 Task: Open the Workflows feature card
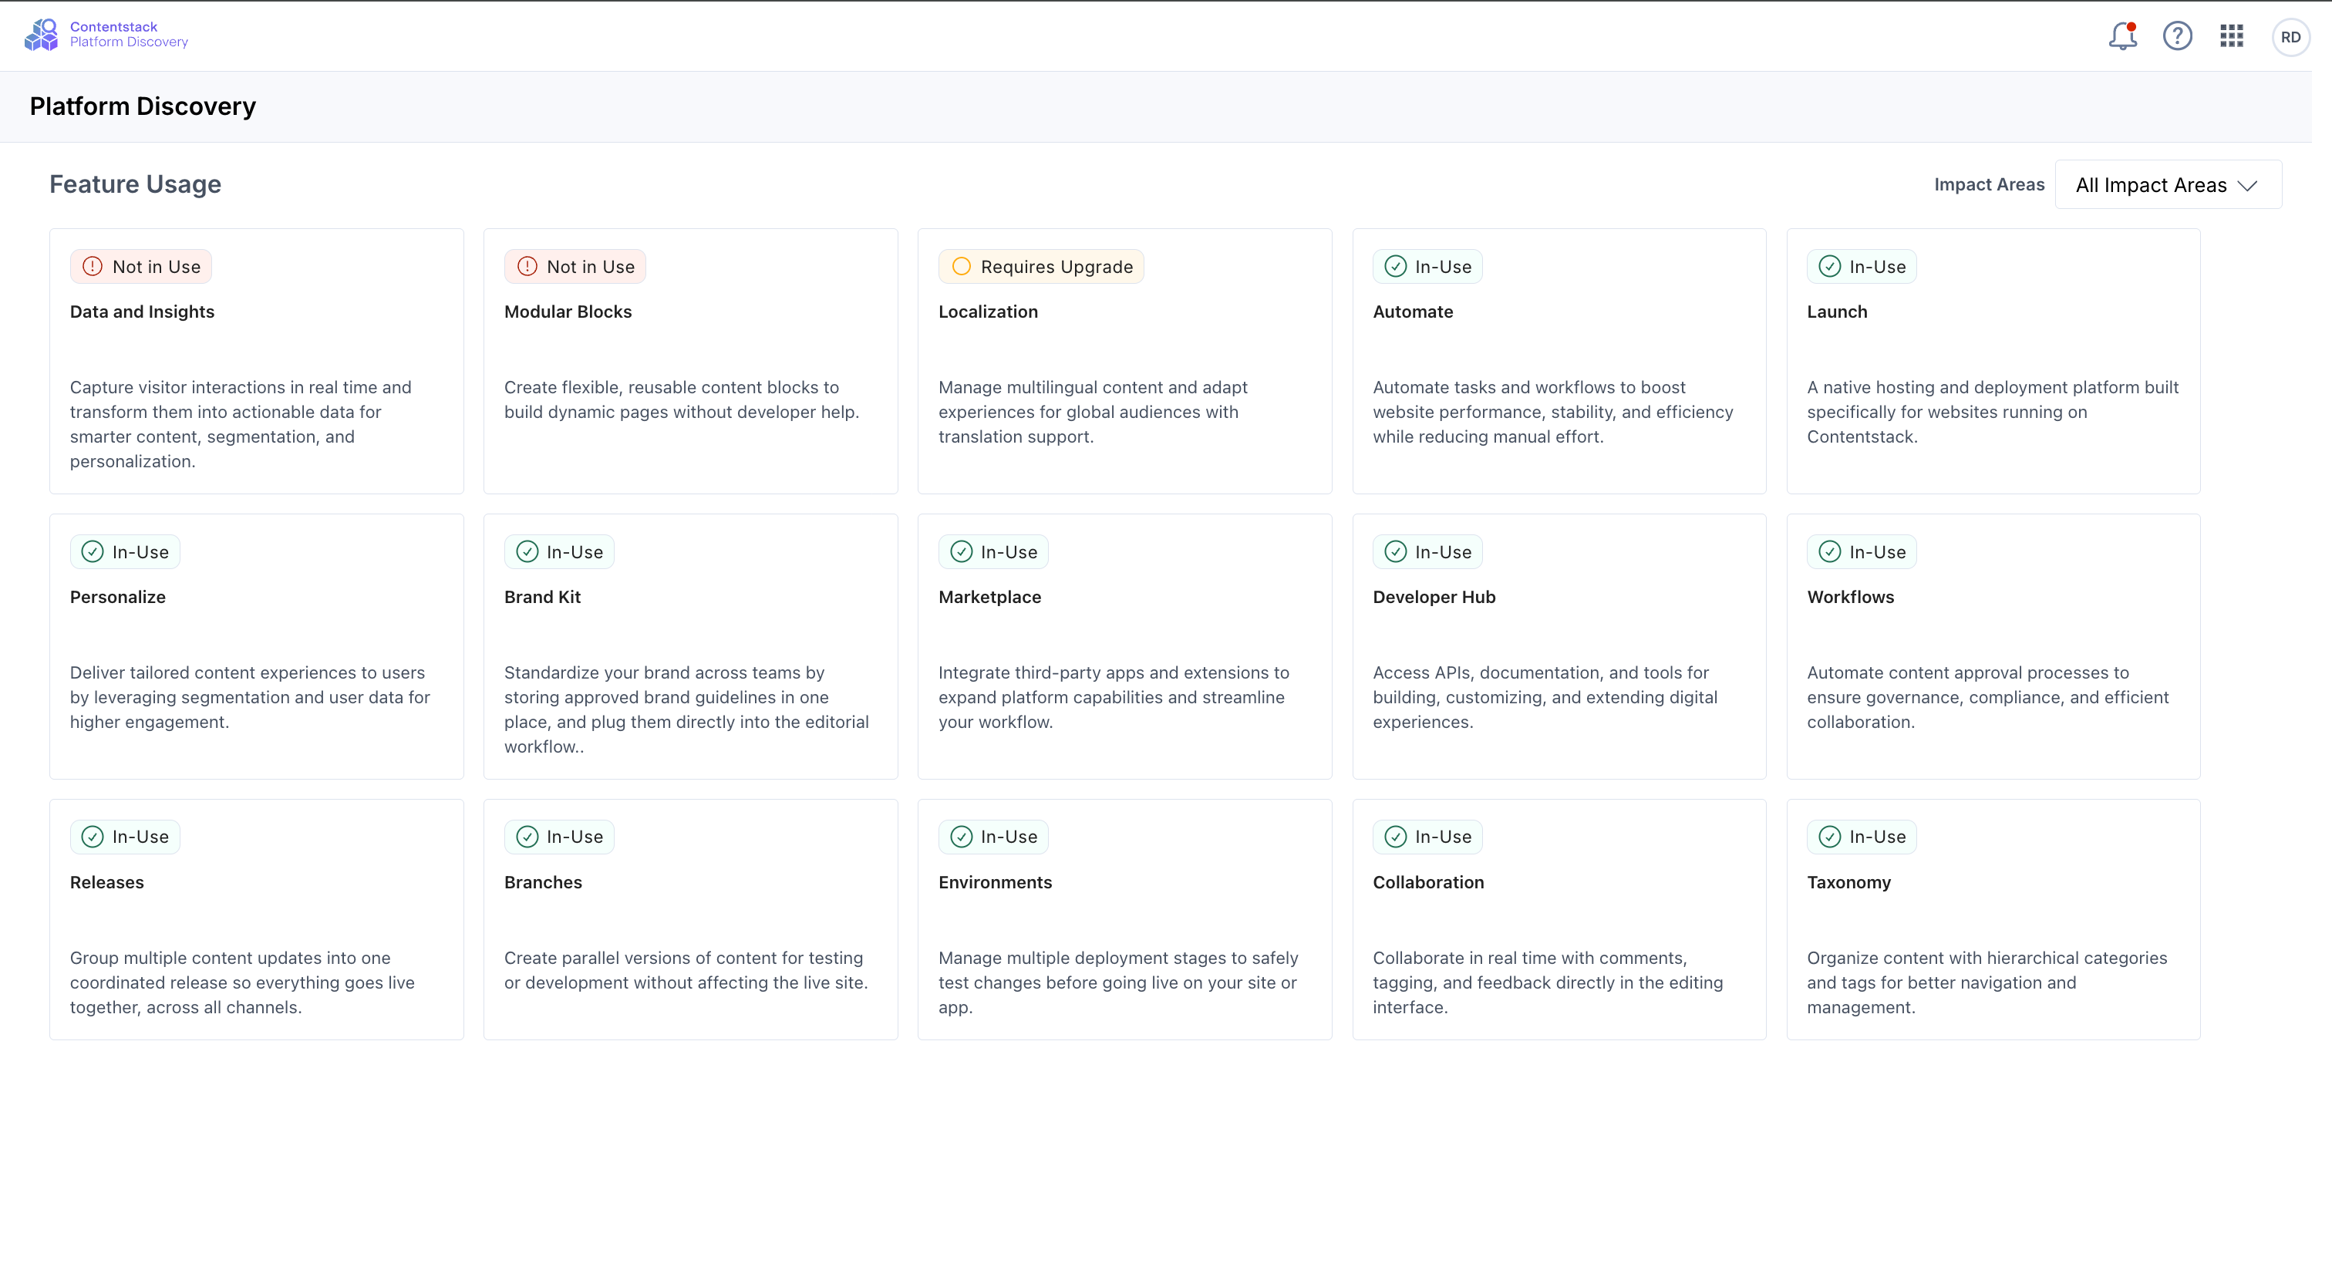[x=1993, y=646]
